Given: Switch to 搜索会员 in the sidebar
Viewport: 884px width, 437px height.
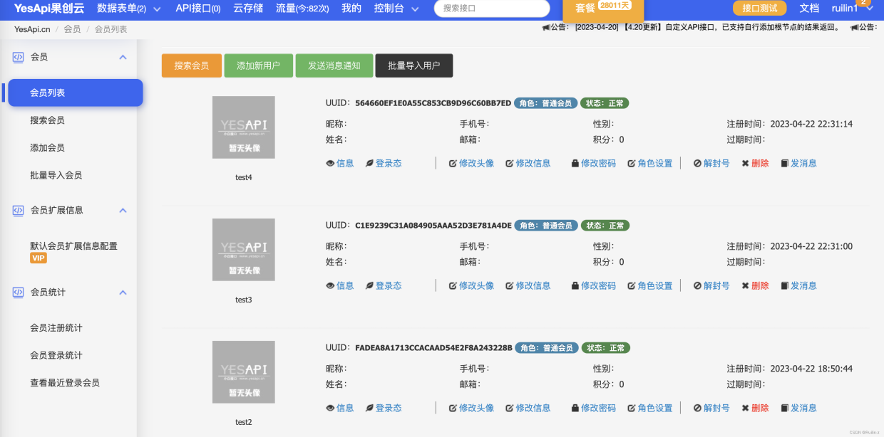Looking at the screenshot, I should click(x=46, y=119).
